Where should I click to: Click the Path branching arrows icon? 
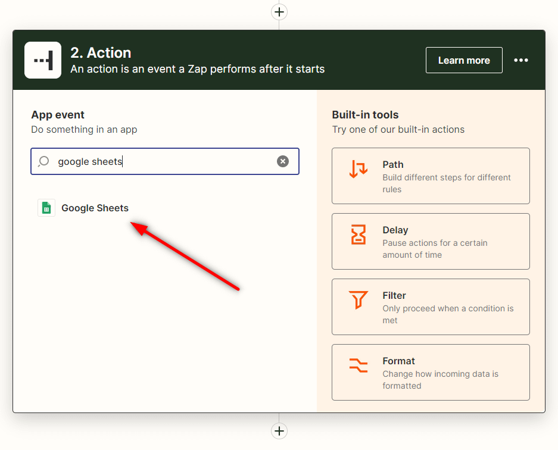tap(359, 170)
